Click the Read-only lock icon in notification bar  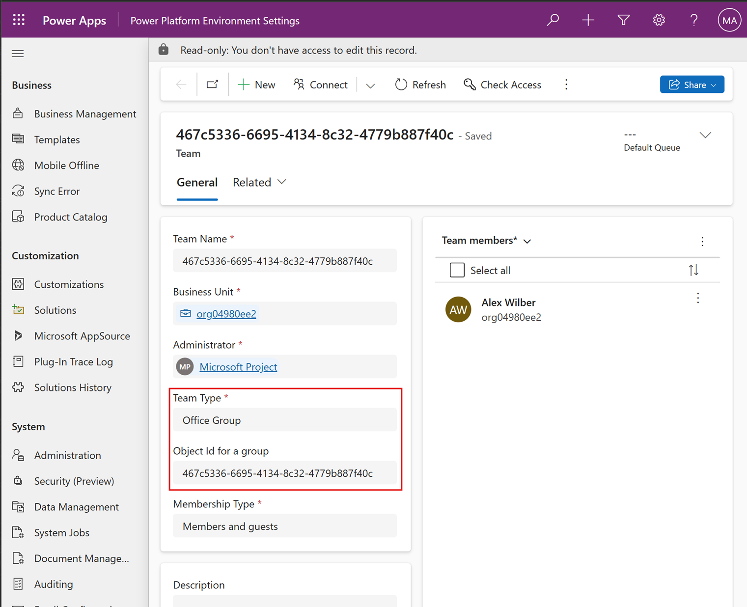click(x=164, y=50)
